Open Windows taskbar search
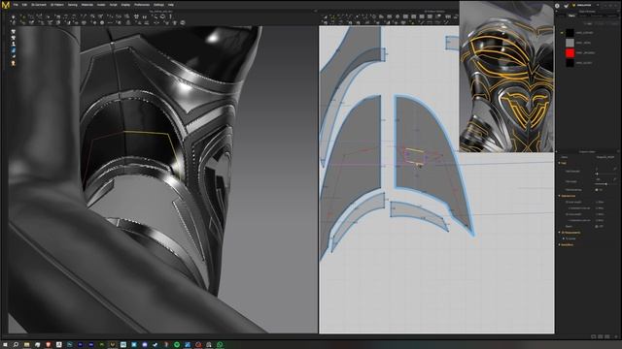The image size is (622, 349). click(16, 345)
